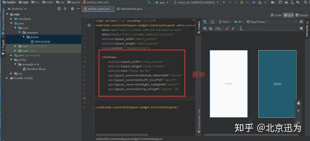This screenshot has width=310, height=141.
Task: Switch to Design view mode
Action: point(302,15)
